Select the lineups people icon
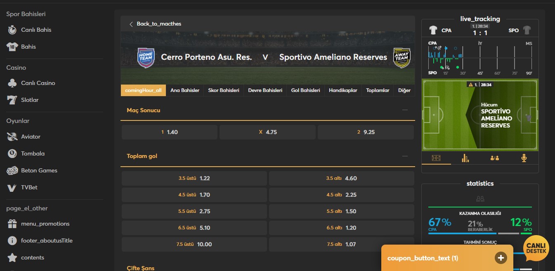This screenshot has height=271, width=555. 495,158
